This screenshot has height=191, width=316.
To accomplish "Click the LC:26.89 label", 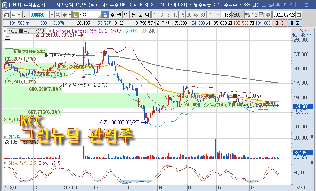I will (300, 31).
